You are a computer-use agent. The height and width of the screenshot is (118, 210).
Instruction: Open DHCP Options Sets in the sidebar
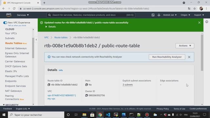(x=16, y=66)
